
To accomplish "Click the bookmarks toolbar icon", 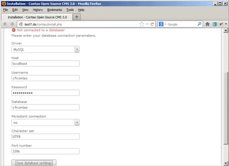I will coord(215,24).
